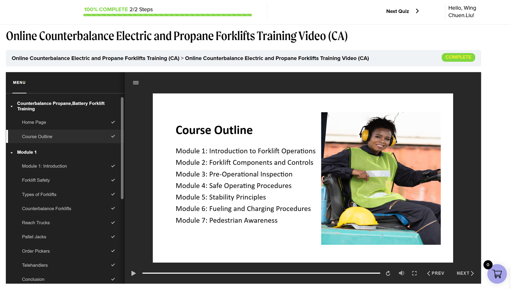Click the 'Course Outline' slide heading

pos(214,130)
